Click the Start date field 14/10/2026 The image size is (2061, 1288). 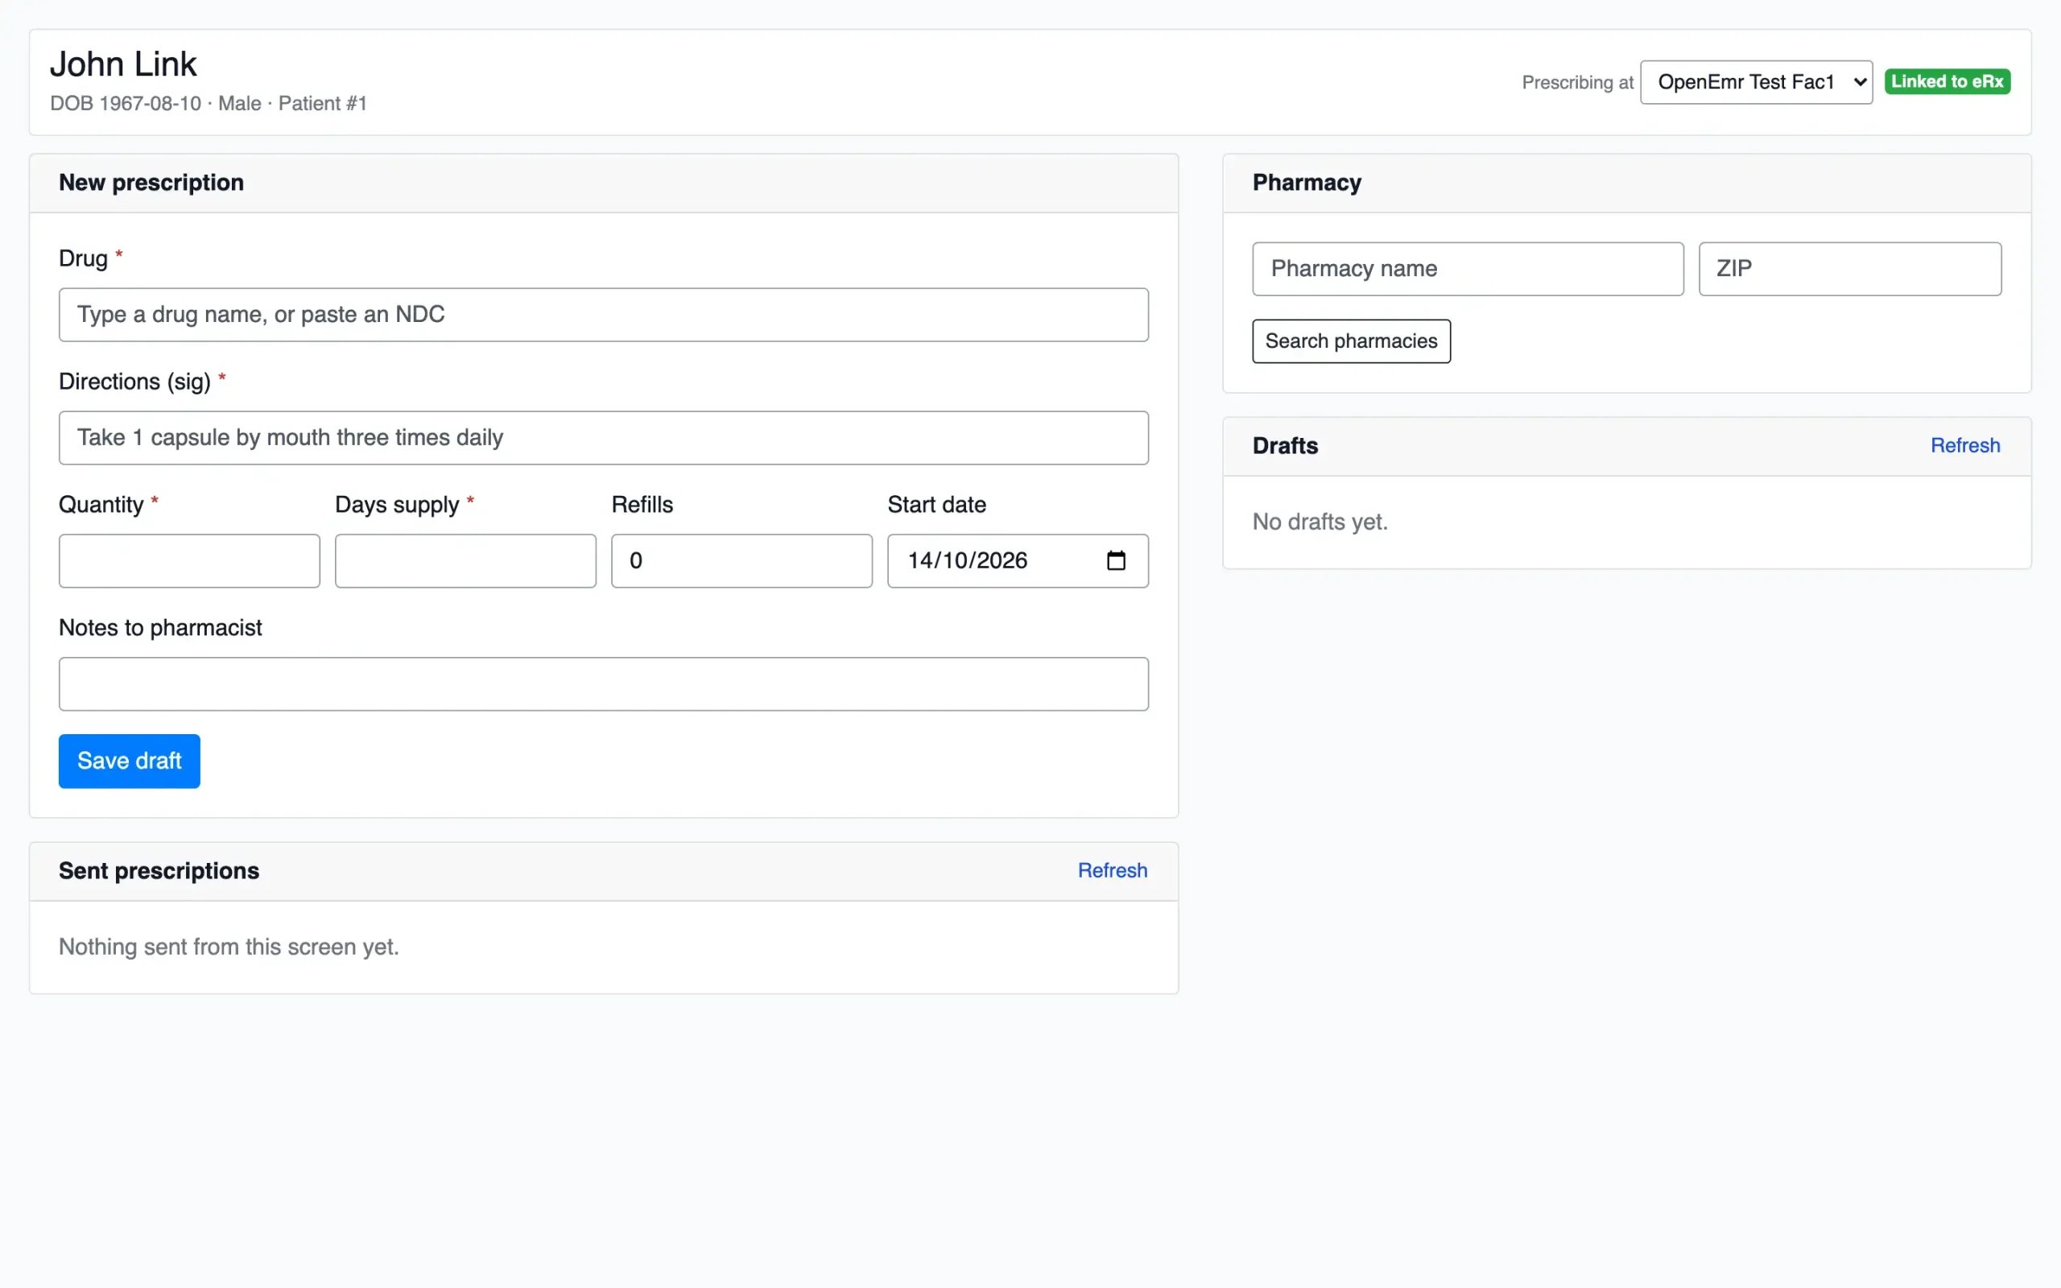[1018, 560]
